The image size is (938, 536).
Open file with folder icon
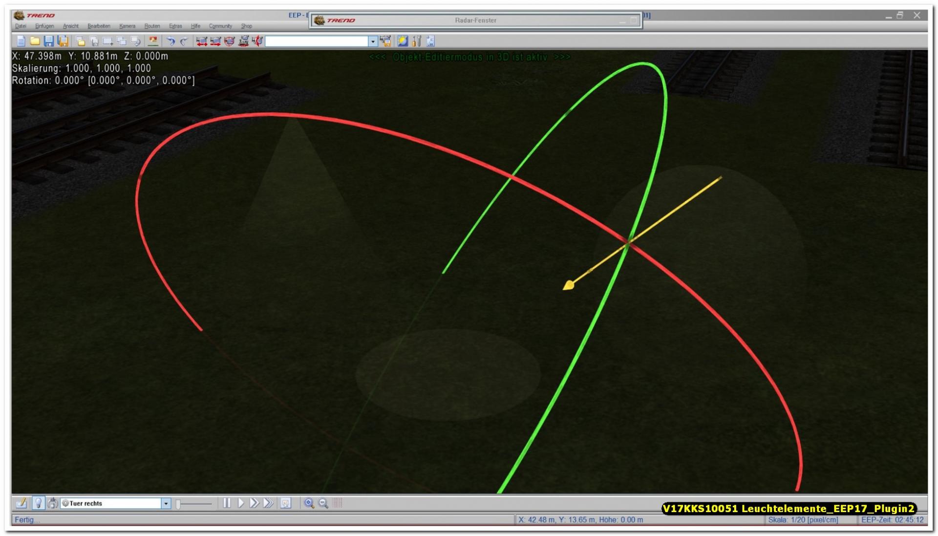(x=35, y=41)
